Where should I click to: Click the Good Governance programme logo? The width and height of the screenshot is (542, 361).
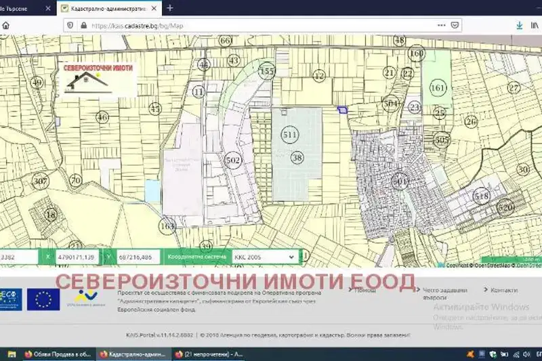pyautogui.click(x=87, y=298)
